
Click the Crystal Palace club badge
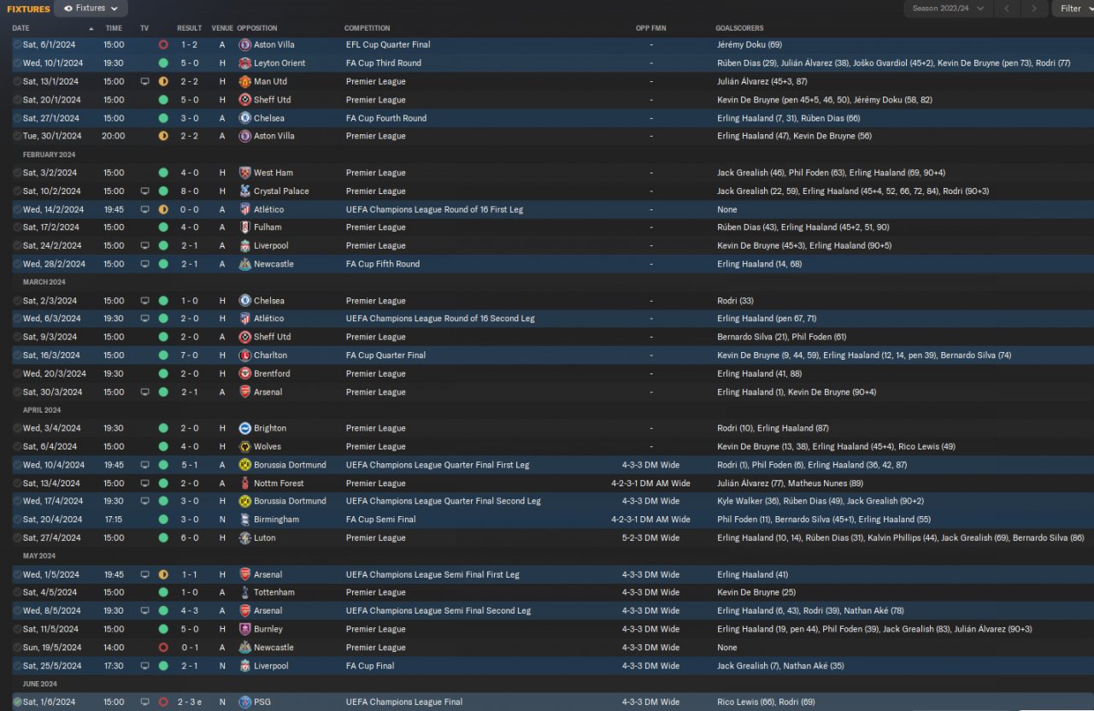pos(245,191)
